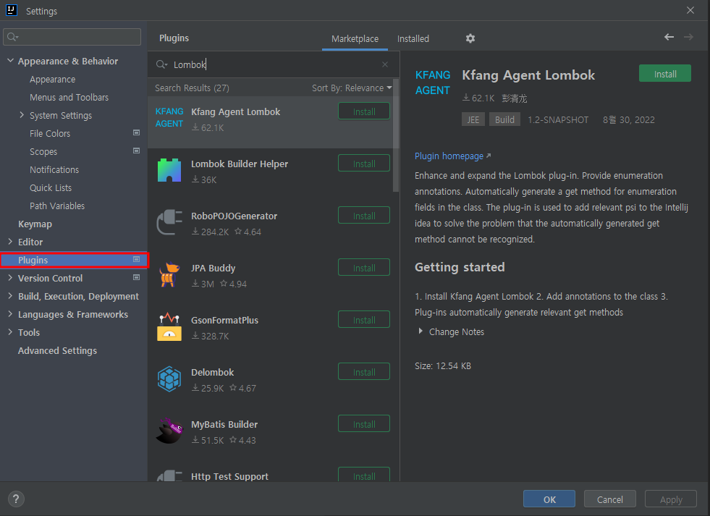This screenshot has width=710, height=516.
Task: Open the Keymap settings page
Action: tap(35, 224)
